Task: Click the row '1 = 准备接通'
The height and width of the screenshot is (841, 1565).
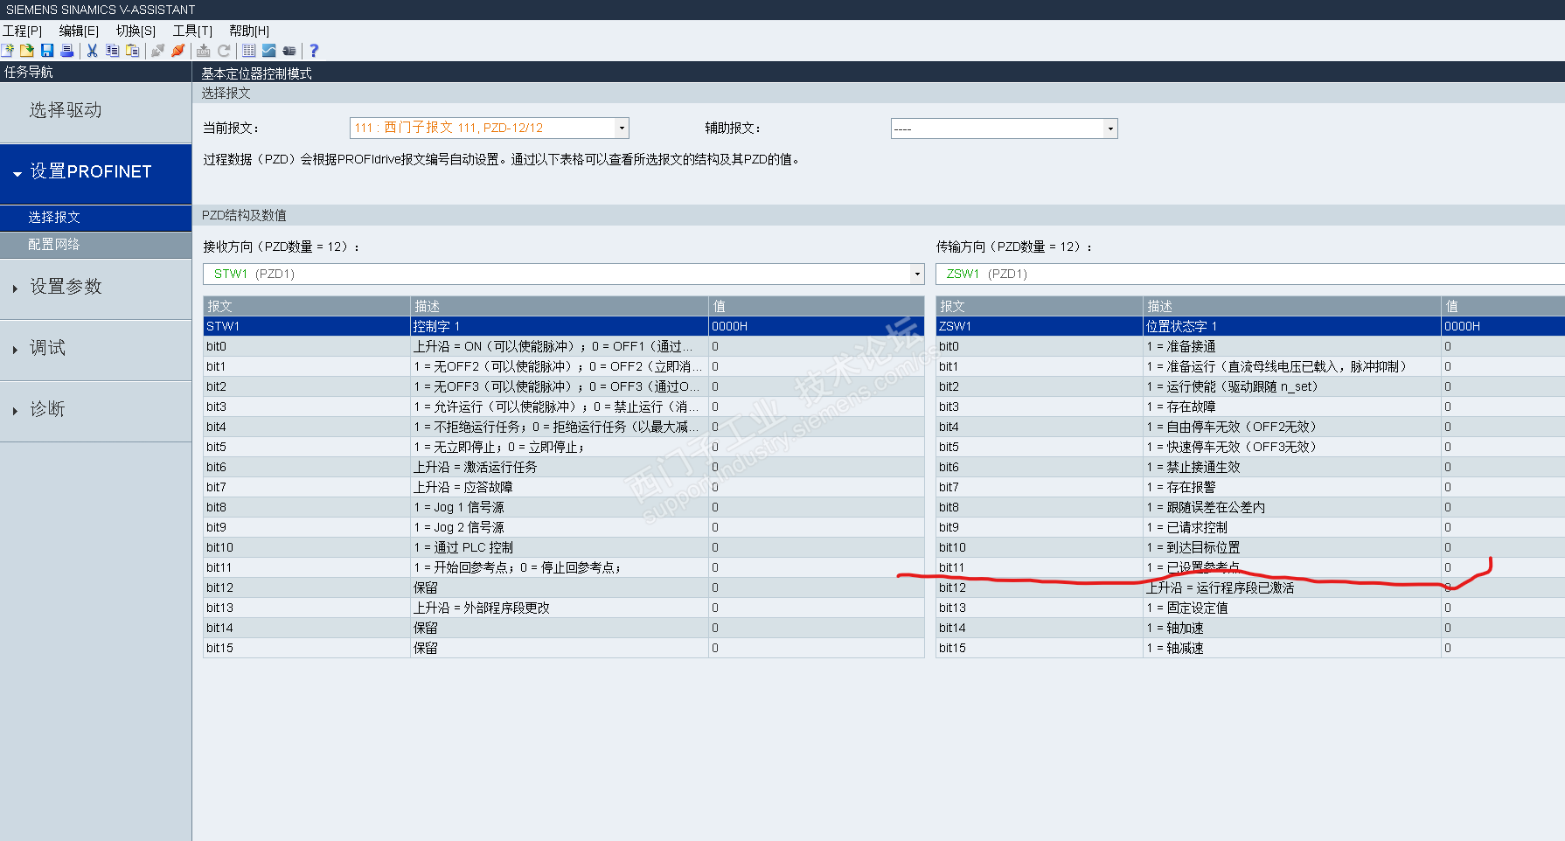Action: 1250,346
